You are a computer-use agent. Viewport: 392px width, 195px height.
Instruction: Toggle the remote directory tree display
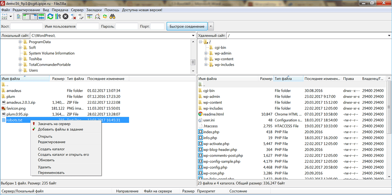[x=34, y=16]
